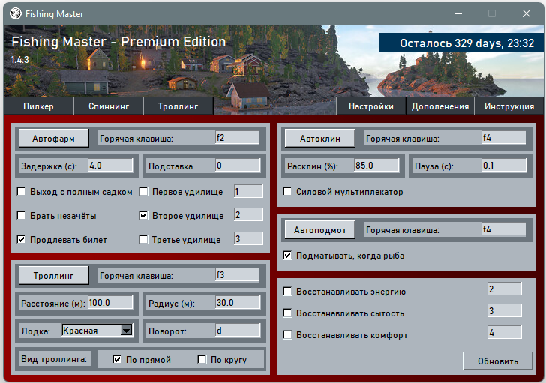Click the Автоподмот hotkey field

(504, 229)
